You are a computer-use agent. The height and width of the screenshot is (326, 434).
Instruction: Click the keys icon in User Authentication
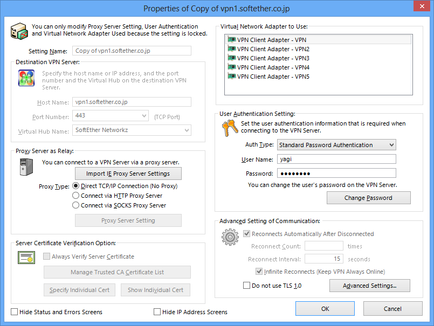(230, 128)
